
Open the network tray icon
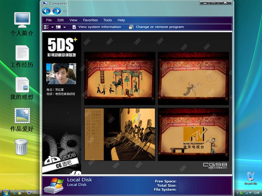click(247, 193)
